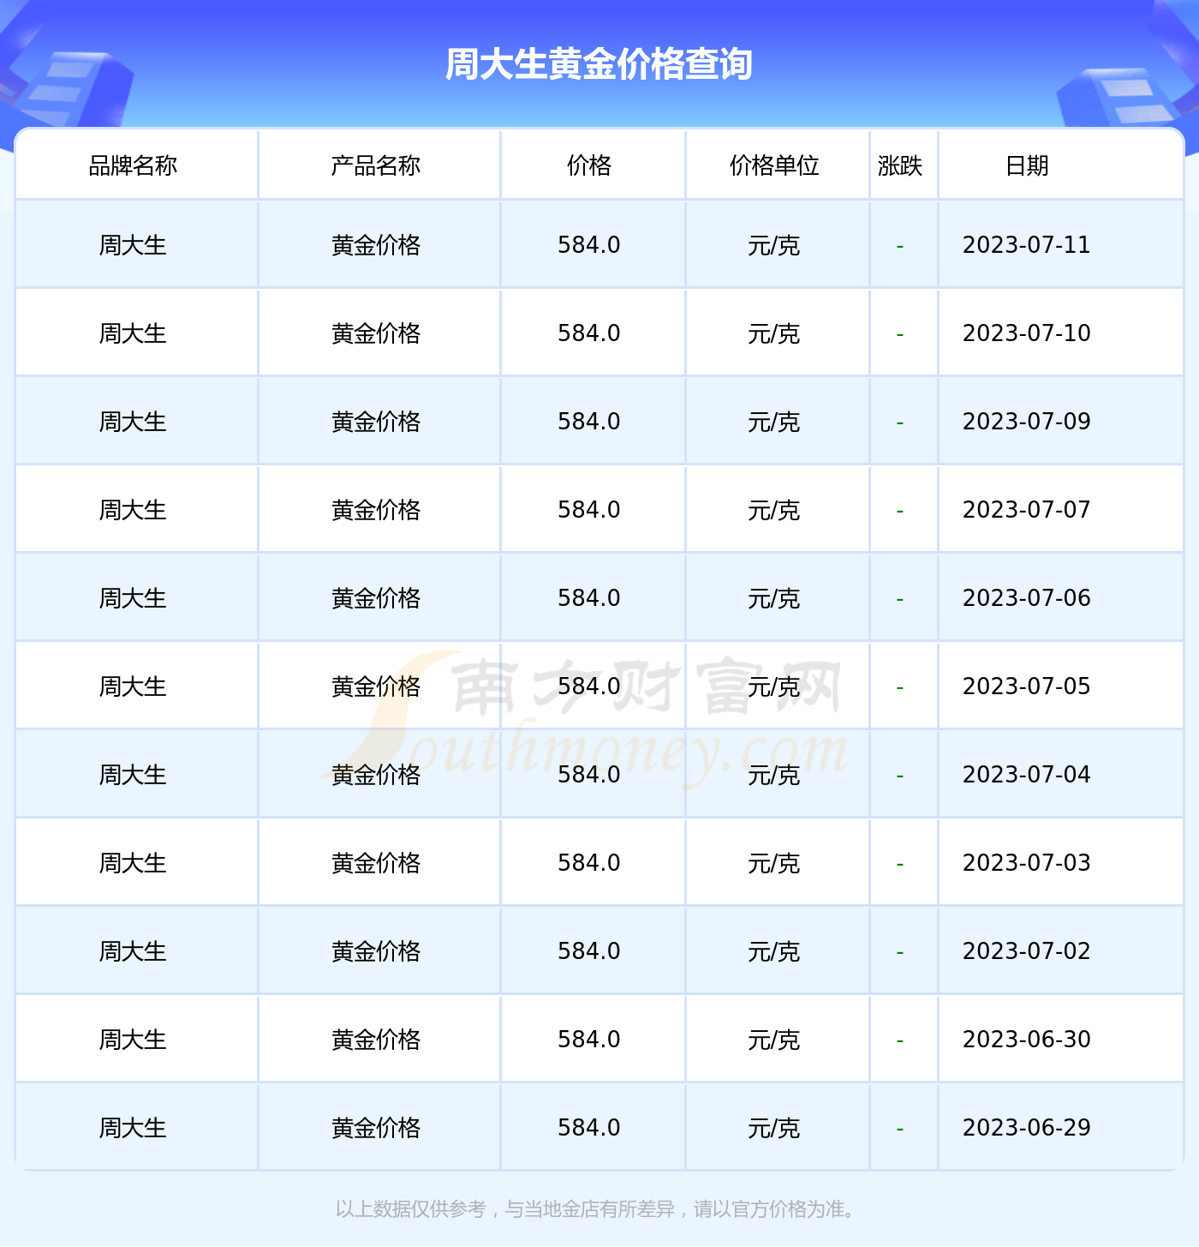Screen dimensions: 1199x1247
Task: Click 元/克 unit in 2023-07-06 row
Action: tap(774, 598)
